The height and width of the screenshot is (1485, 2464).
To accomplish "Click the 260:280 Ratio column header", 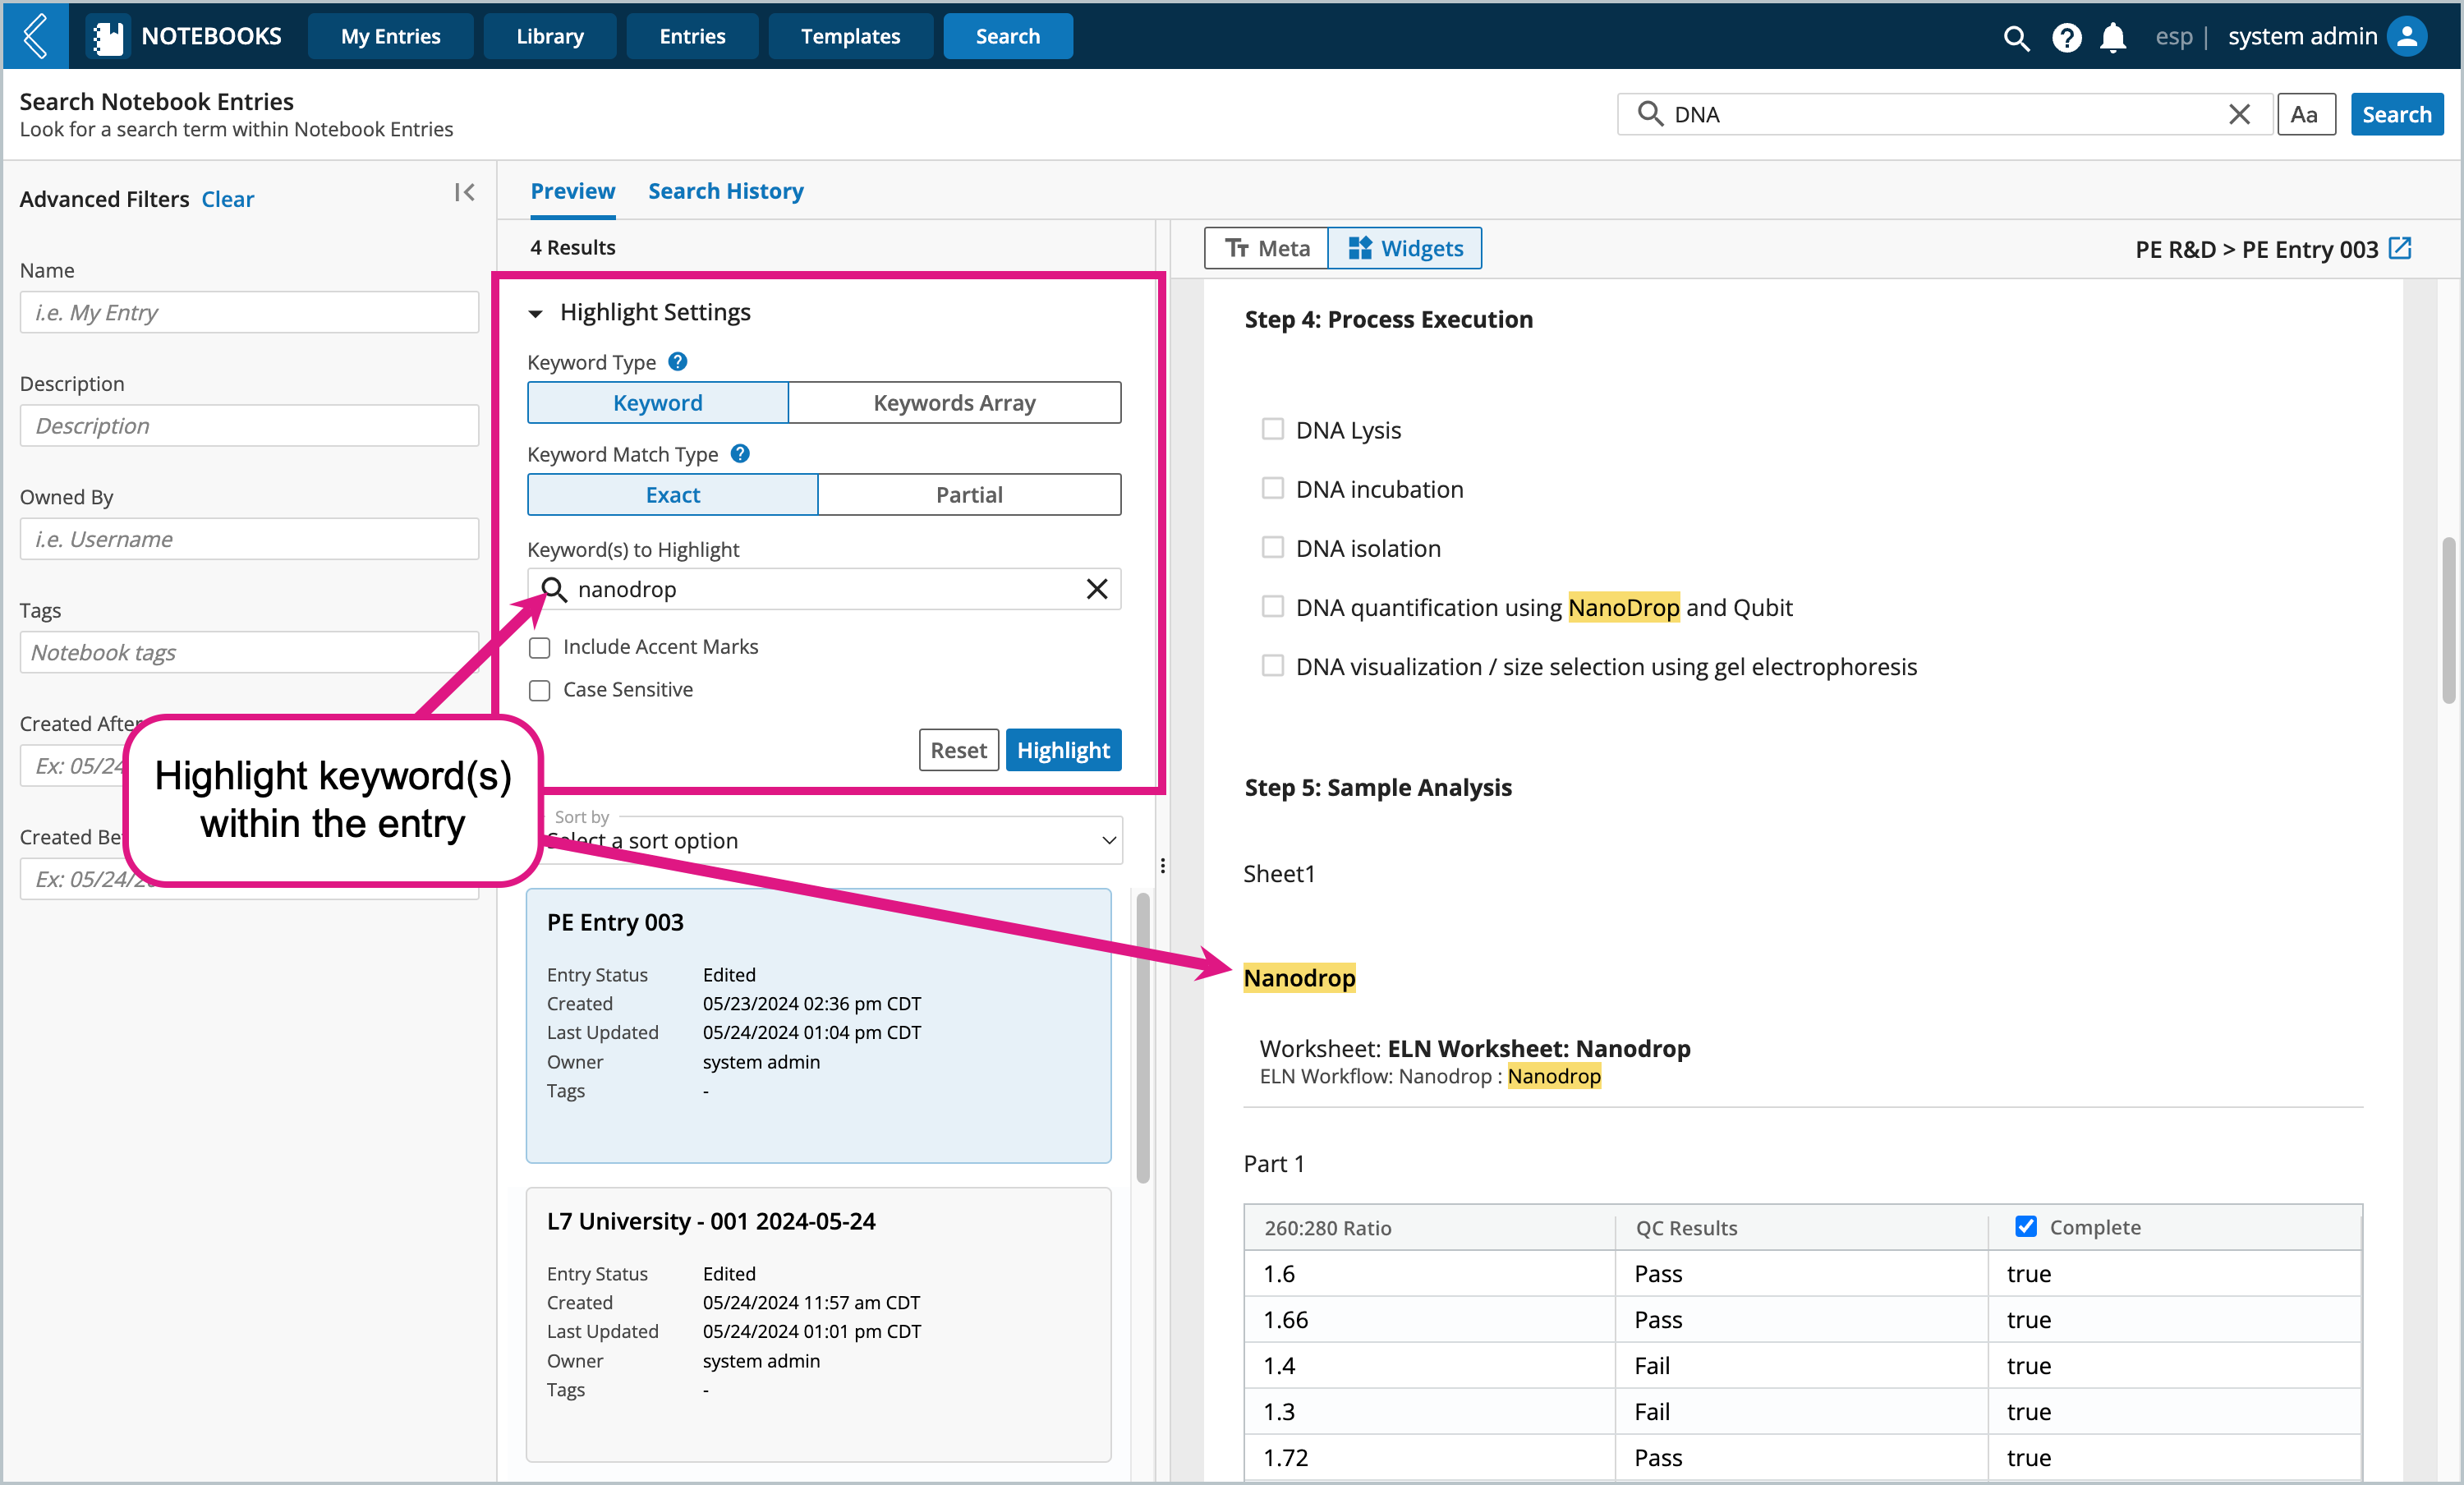I will pyautogui.click(x=1430, y=1227).
